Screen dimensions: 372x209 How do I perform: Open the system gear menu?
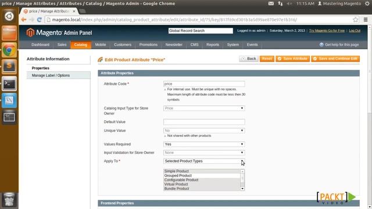[367, 3]
